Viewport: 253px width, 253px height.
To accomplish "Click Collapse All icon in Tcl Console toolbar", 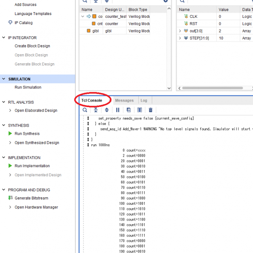I will click(96, 110).
